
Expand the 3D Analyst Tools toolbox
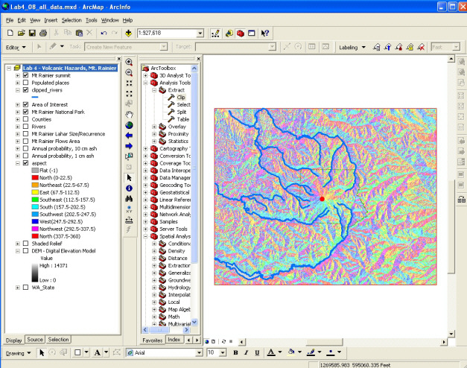tap(146, 75)
